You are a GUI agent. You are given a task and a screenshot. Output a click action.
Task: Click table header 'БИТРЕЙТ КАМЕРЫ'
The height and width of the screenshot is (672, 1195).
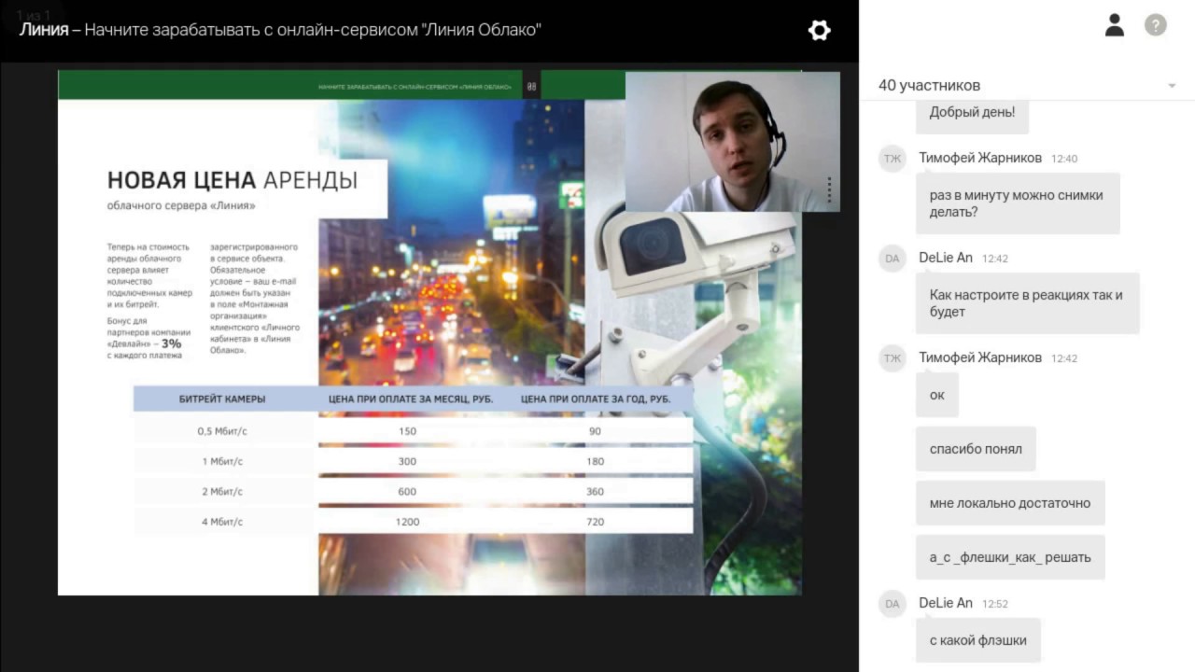tap(222, 399)
